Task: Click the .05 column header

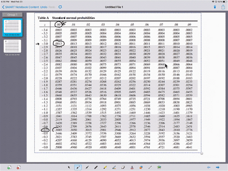Action: click(132, 25)
